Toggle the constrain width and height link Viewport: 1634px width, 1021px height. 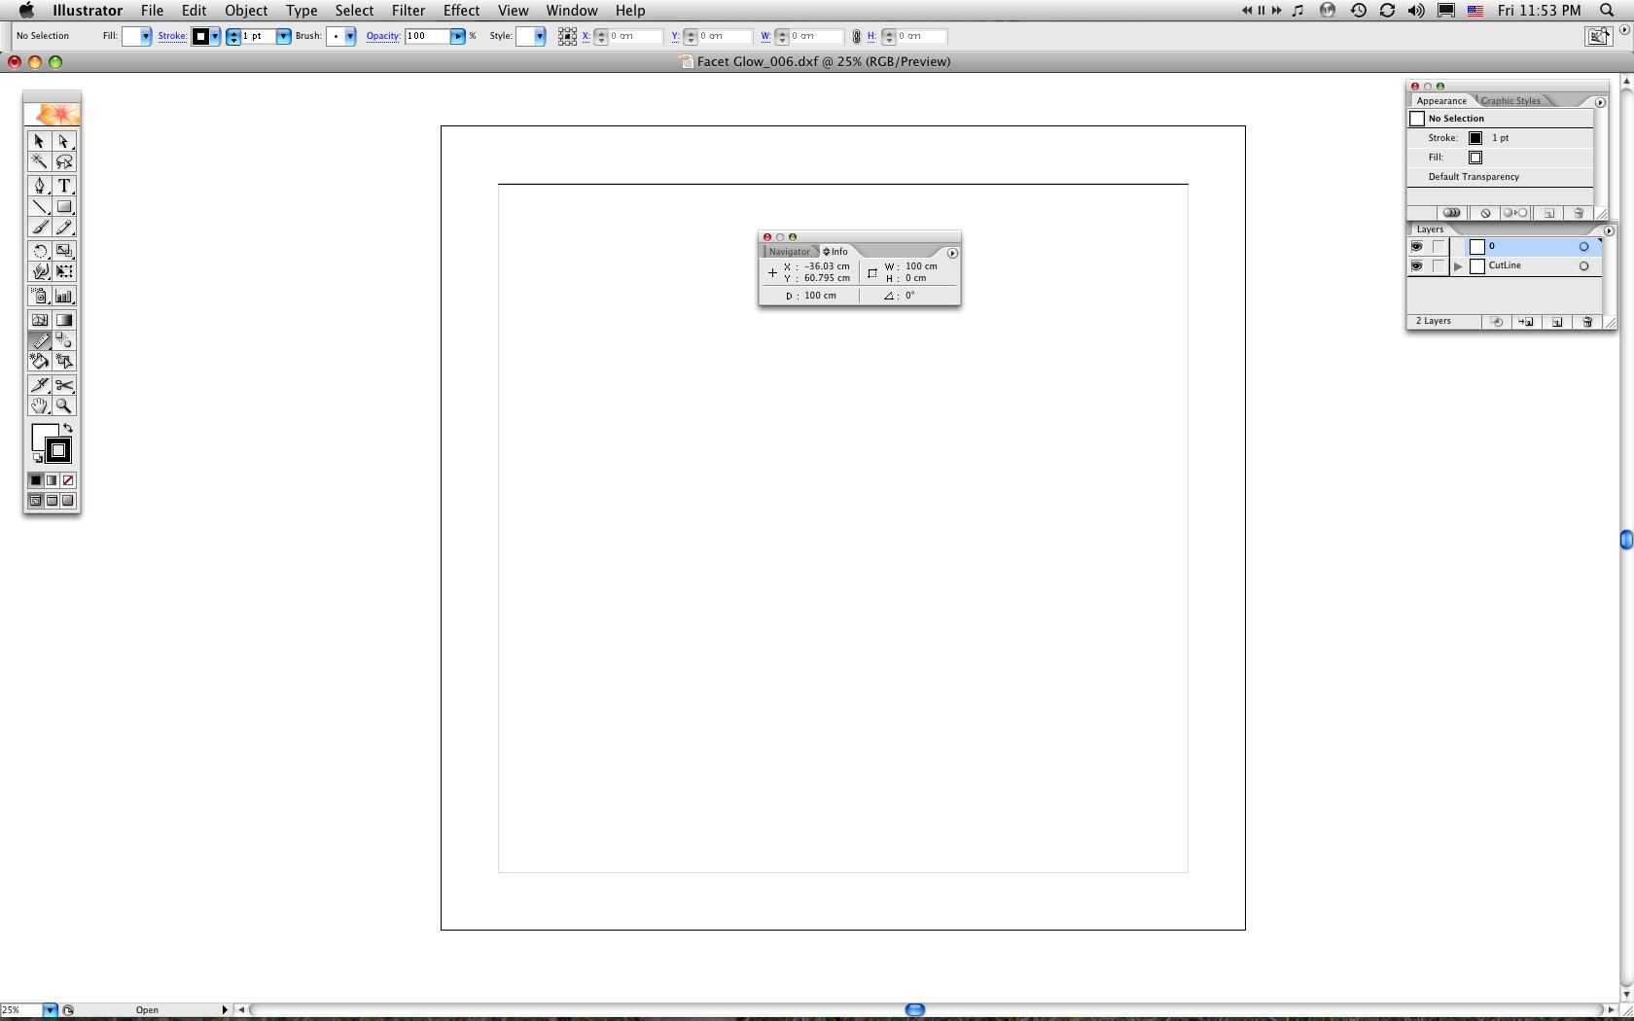pyautogui.click(x=856, y=37)
